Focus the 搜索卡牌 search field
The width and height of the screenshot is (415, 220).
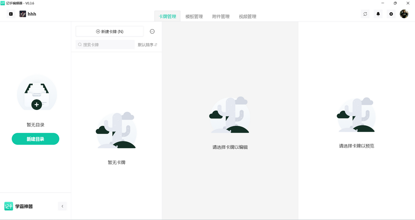105,44
